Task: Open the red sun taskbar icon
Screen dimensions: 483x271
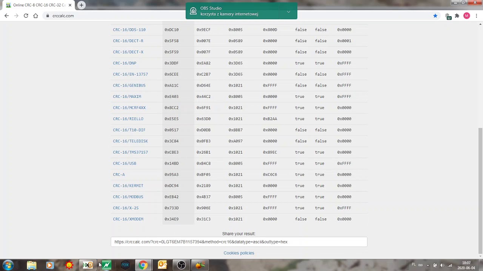Action: [69, 265]
